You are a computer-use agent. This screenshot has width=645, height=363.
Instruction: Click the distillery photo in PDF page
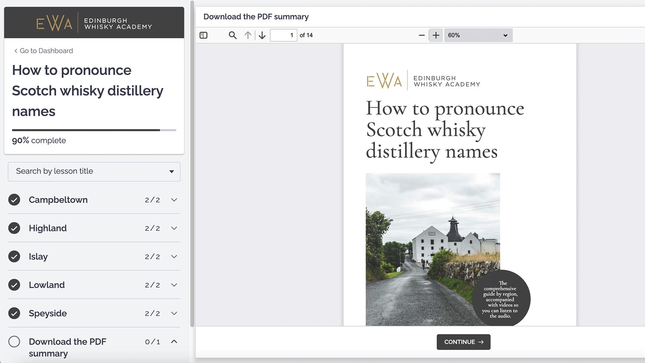point(433,249)
